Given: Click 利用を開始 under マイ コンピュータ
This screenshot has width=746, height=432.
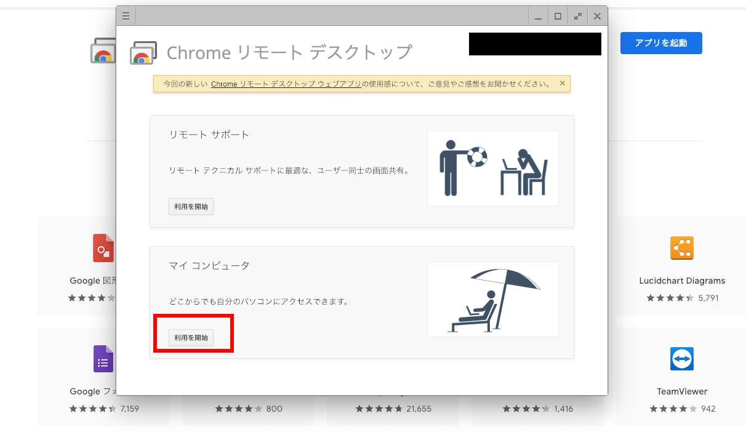Looking at the screenshot, I should tap(191, 337).
